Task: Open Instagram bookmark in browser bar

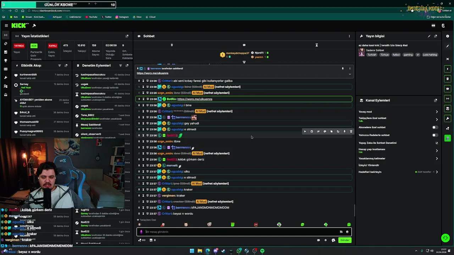Action: click(122, 17)
